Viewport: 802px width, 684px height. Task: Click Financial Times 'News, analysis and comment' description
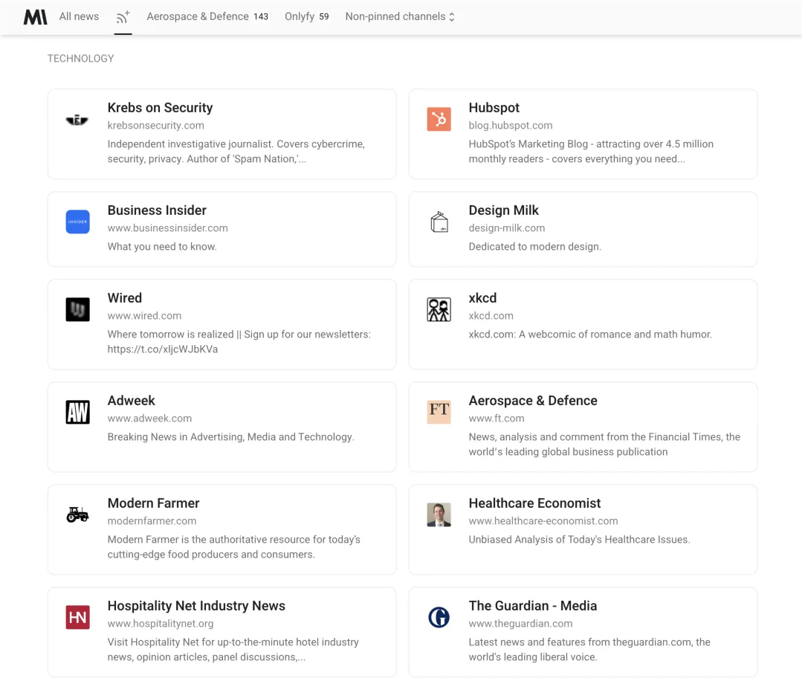604,444
